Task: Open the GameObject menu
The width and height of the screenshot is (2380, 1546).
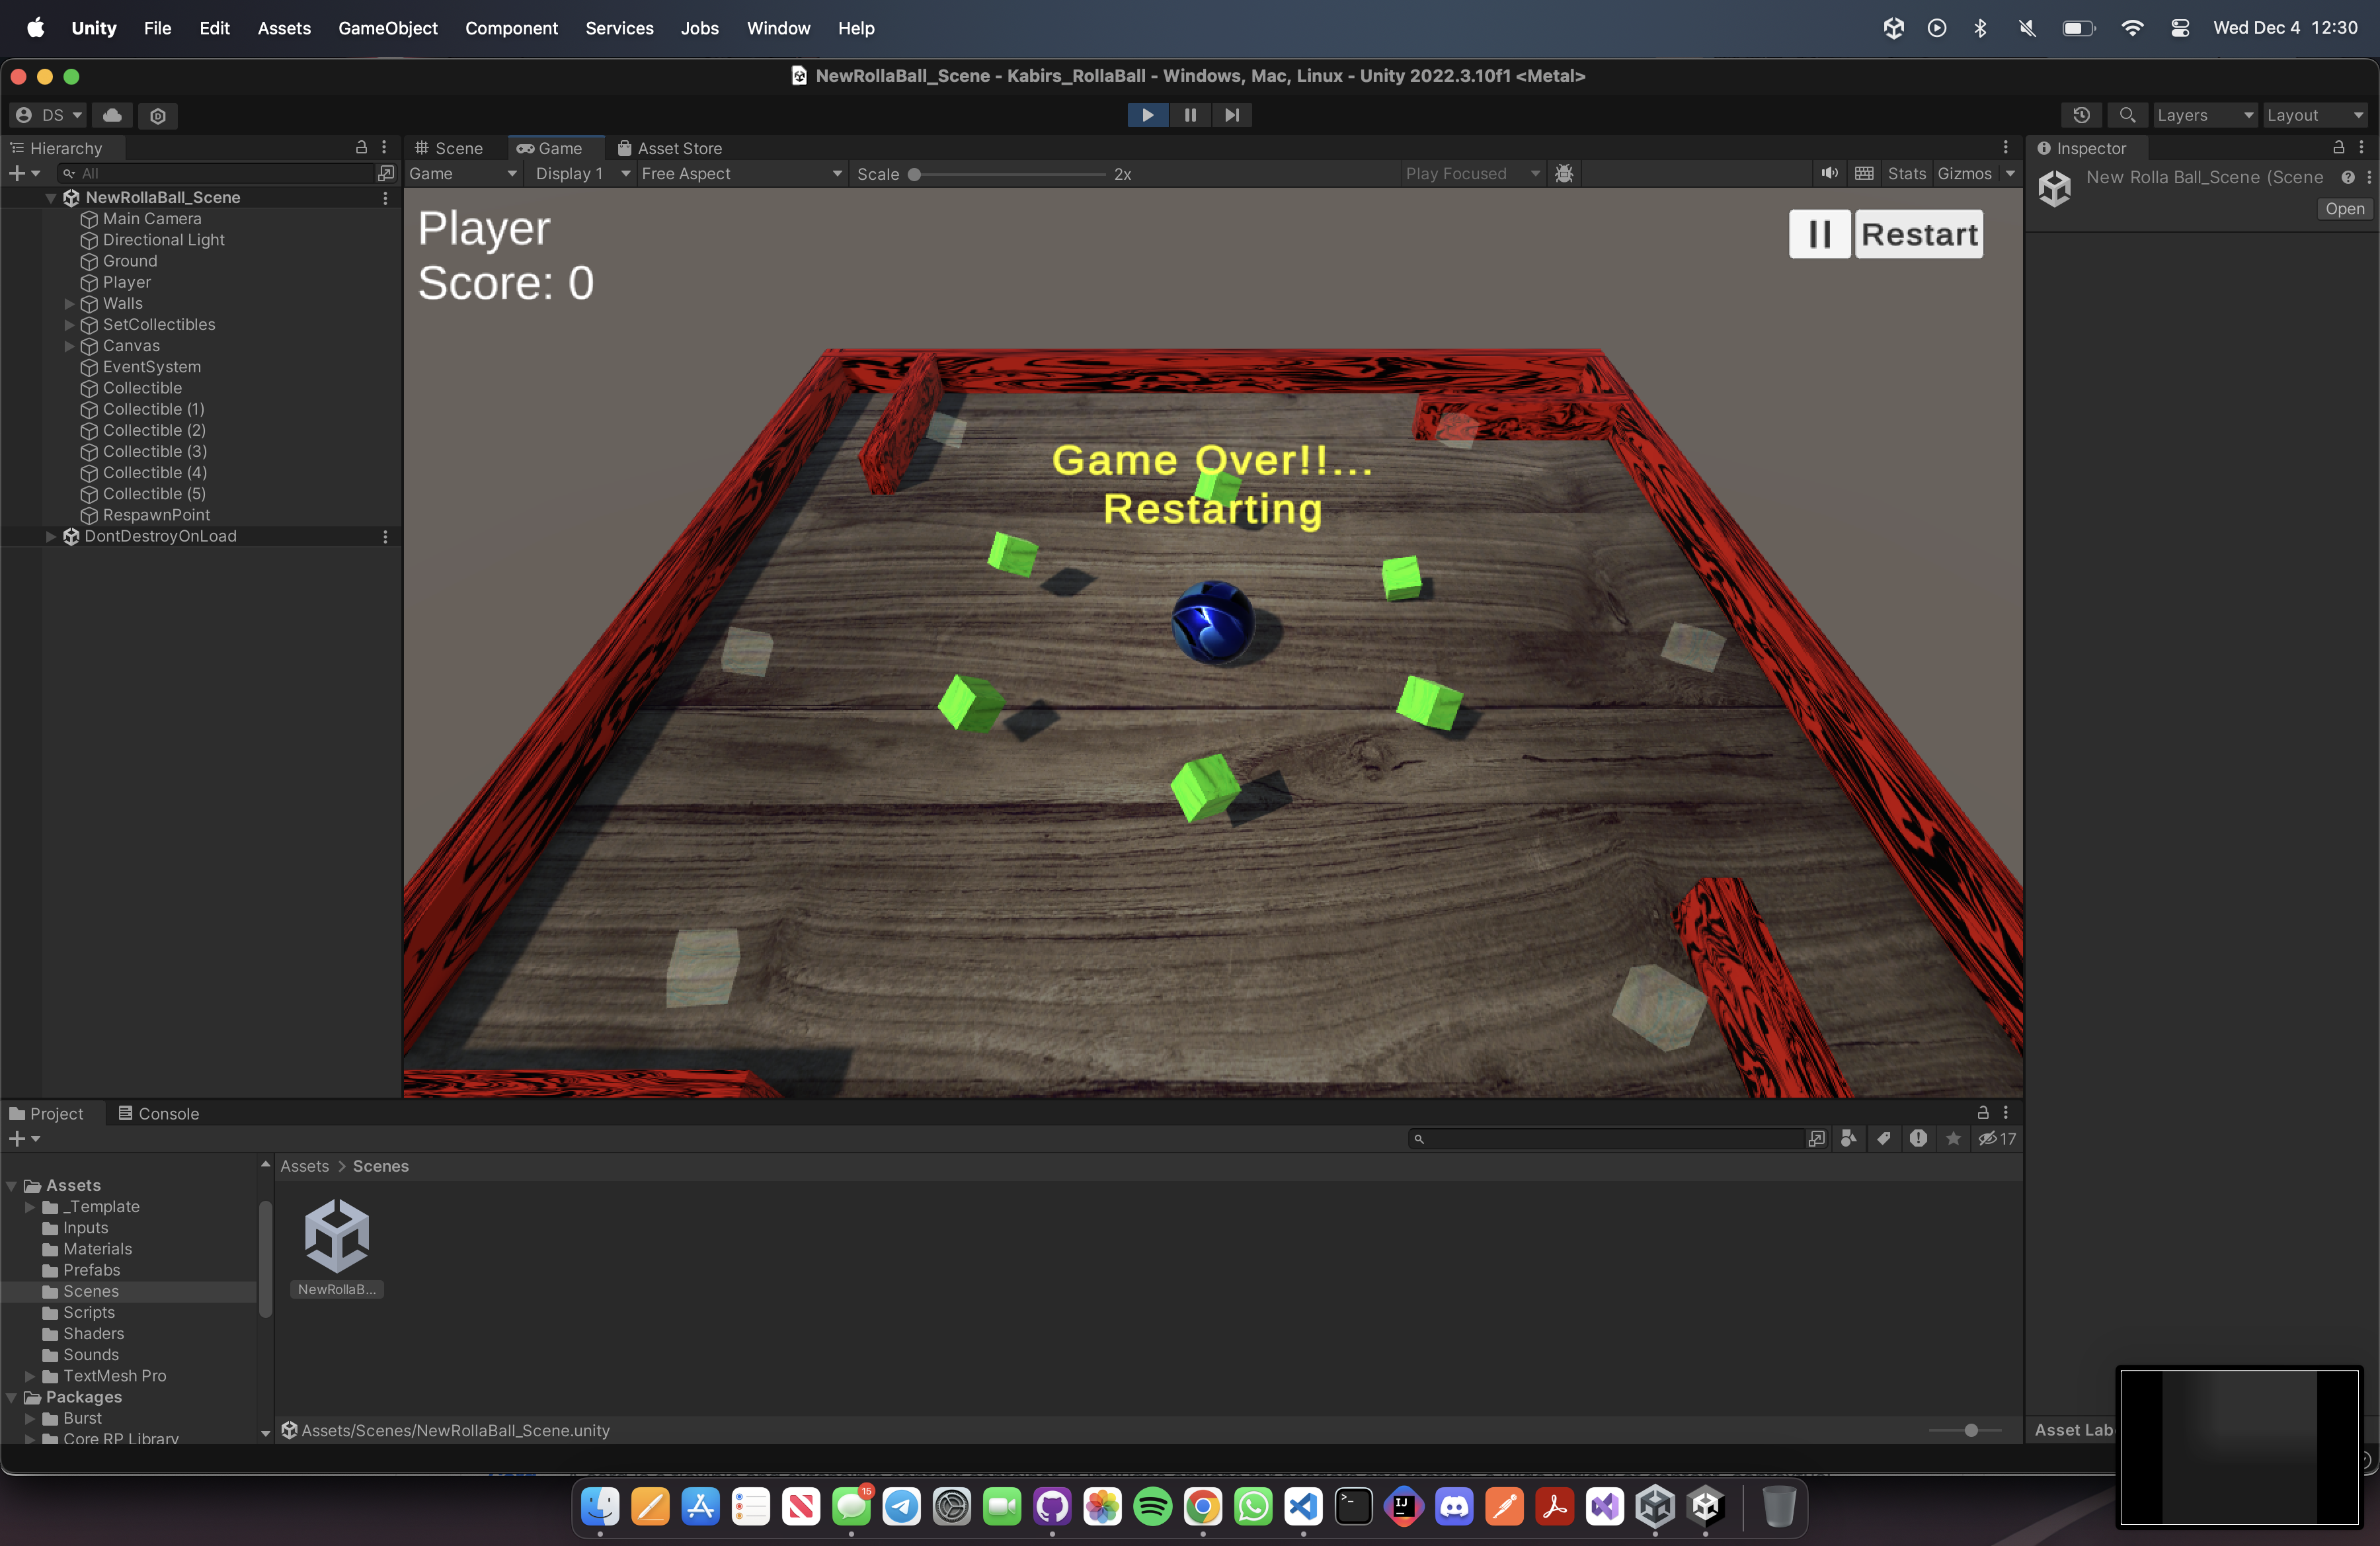Action: click(387, 28)
